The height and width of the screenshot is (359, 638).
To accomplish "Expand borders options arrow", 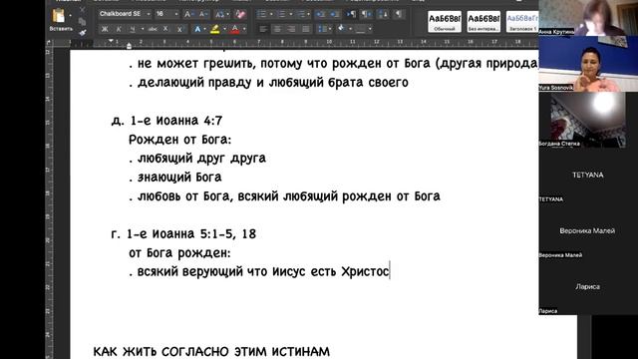I will [370, 29].
